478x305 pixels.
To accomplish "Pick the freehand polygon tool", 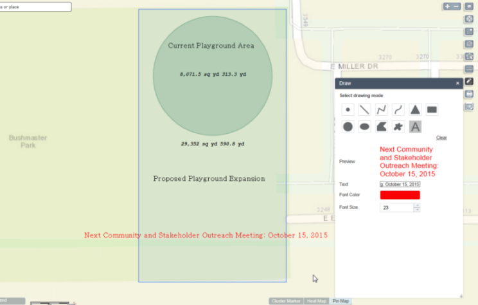I will pyautogui.click(x=398, y=127).
